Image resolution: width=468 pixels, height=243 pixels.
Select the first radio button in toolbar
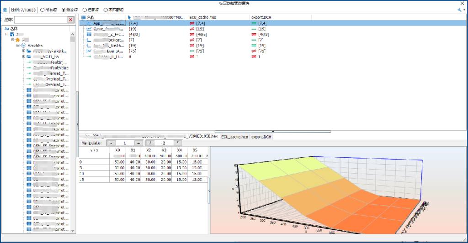tap(43, 10)
